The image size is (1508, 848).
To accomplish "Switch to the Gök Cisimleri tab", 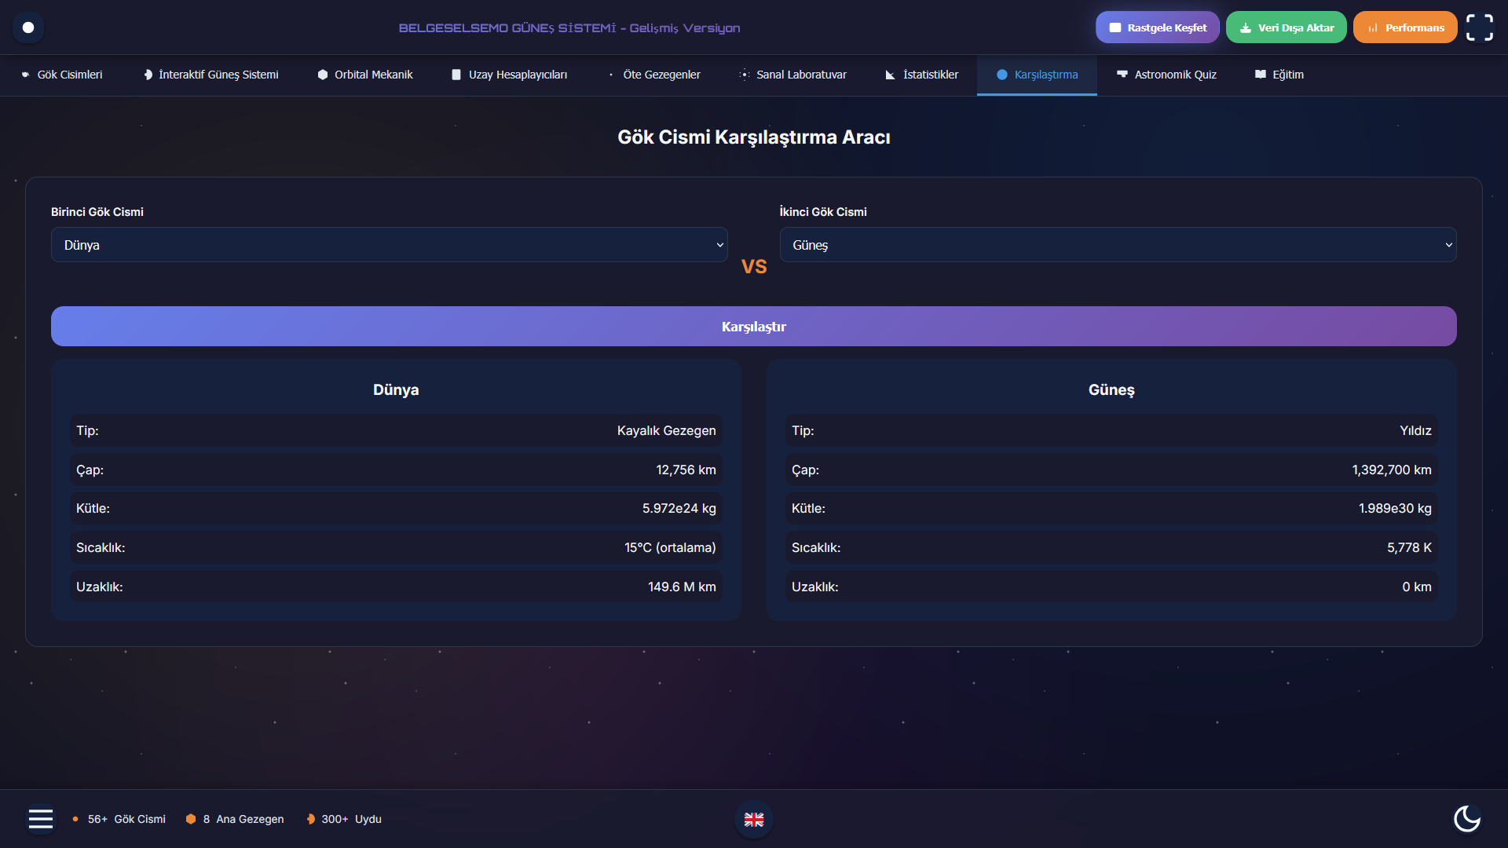I will point(62,75).
